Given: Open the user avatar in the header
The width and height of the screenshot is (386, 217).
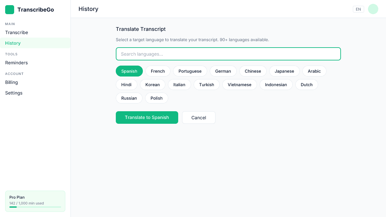Looking at the screenshot, I should click(x=373, y=9).
